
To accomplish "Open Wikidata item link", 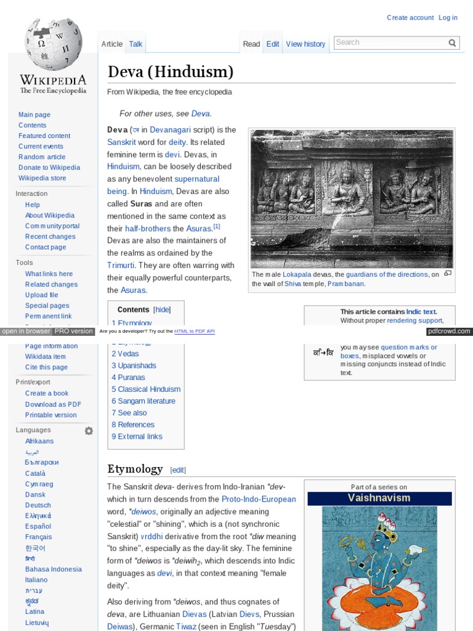I will pos(45,356).
